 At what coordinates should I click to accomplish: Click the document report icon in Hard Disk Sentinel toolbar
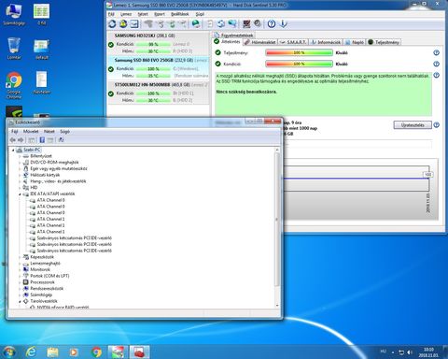coord(210,23)
